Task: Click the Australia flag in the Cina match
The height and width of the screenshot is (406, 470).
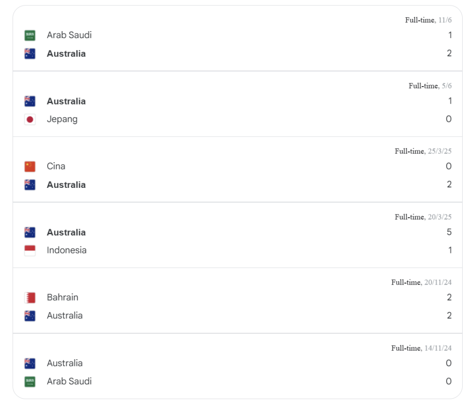Action: point(30,185)
